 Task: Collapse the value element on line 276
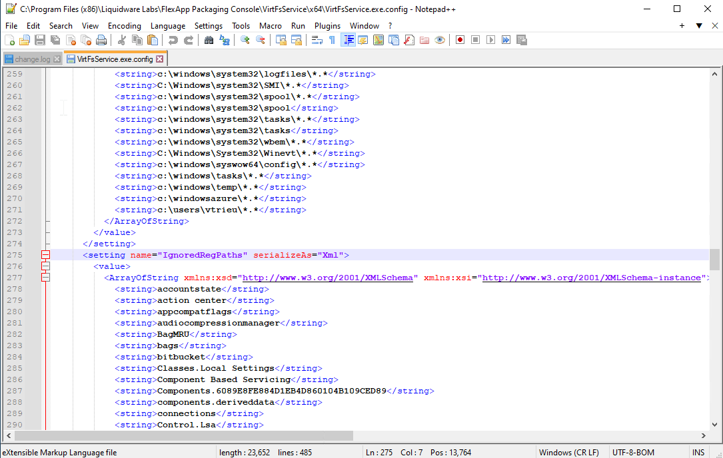click(45, 266)
